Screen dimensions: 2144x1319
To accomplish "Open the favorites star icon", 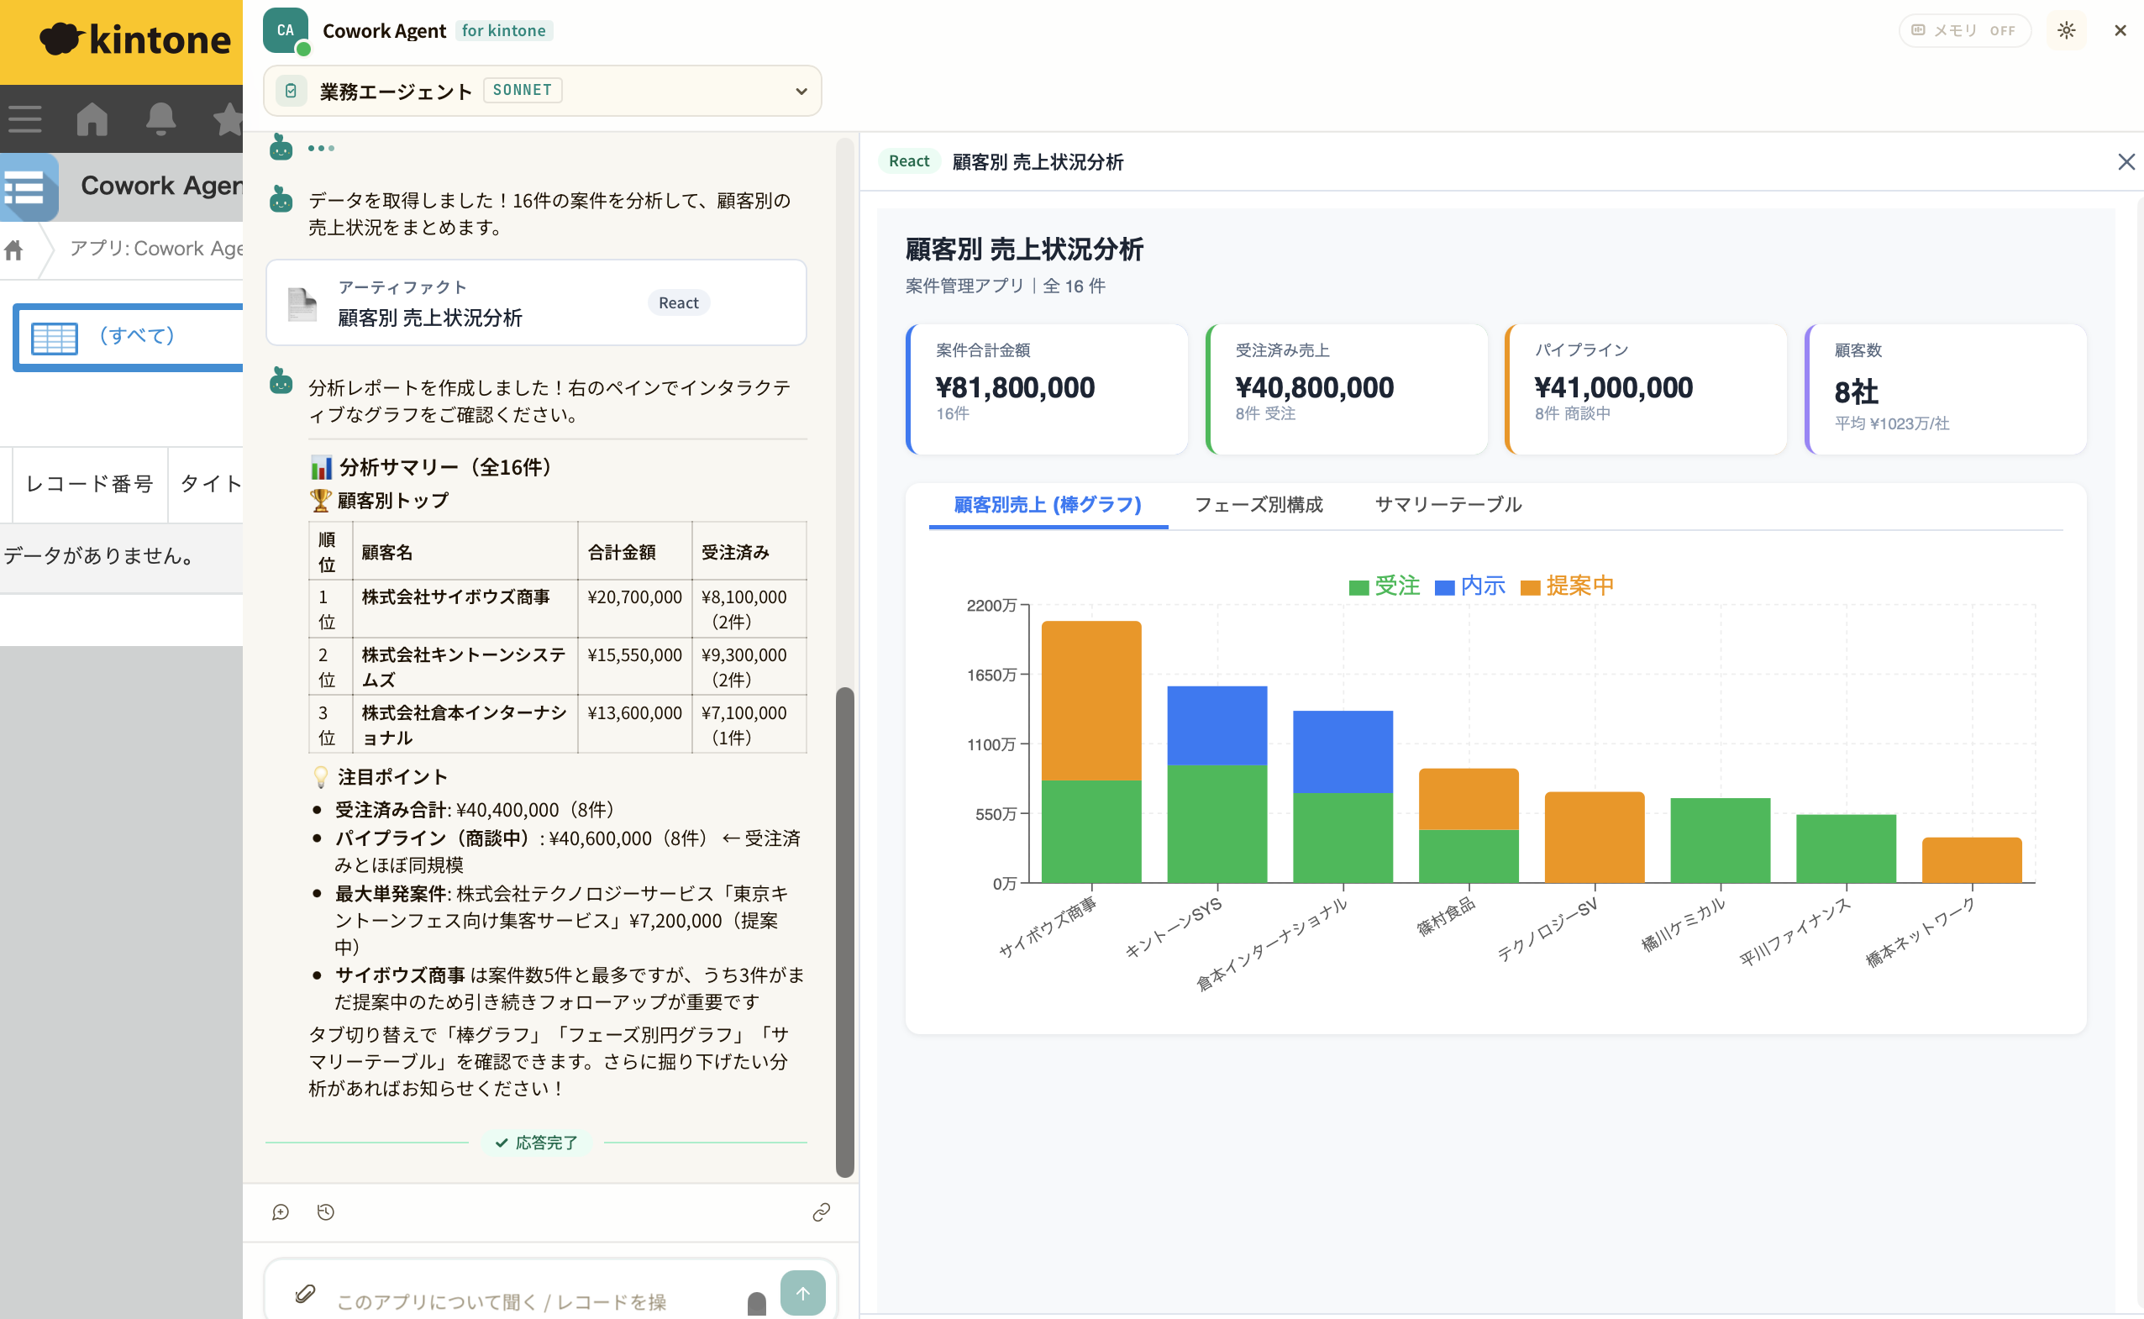I will tap(229, 118).
